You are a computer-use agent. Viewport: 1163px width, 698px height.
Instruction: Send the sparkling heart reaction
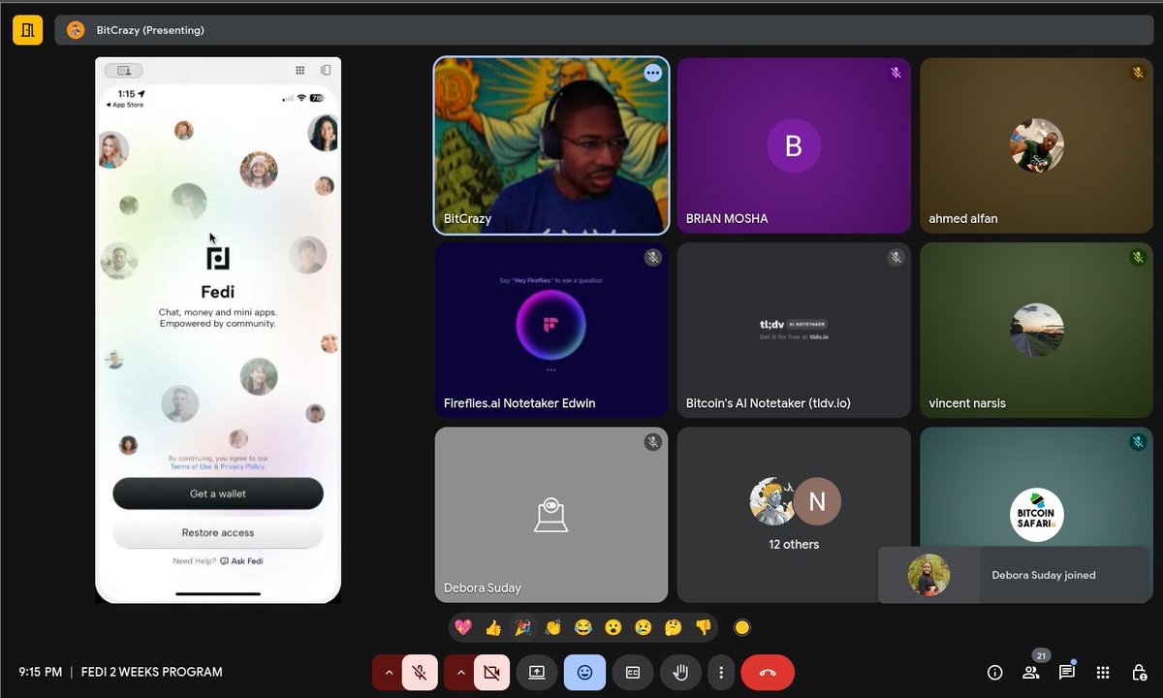[463, 627]
